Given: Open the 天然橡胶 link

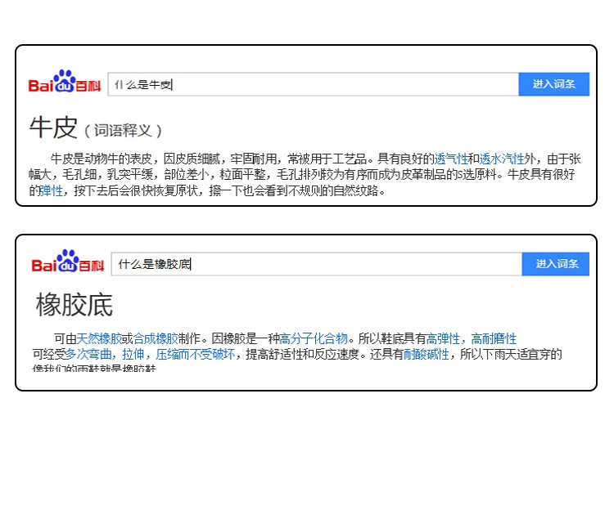Looking at the screenshot, I should pyautogui.click(x=99, y=338).
